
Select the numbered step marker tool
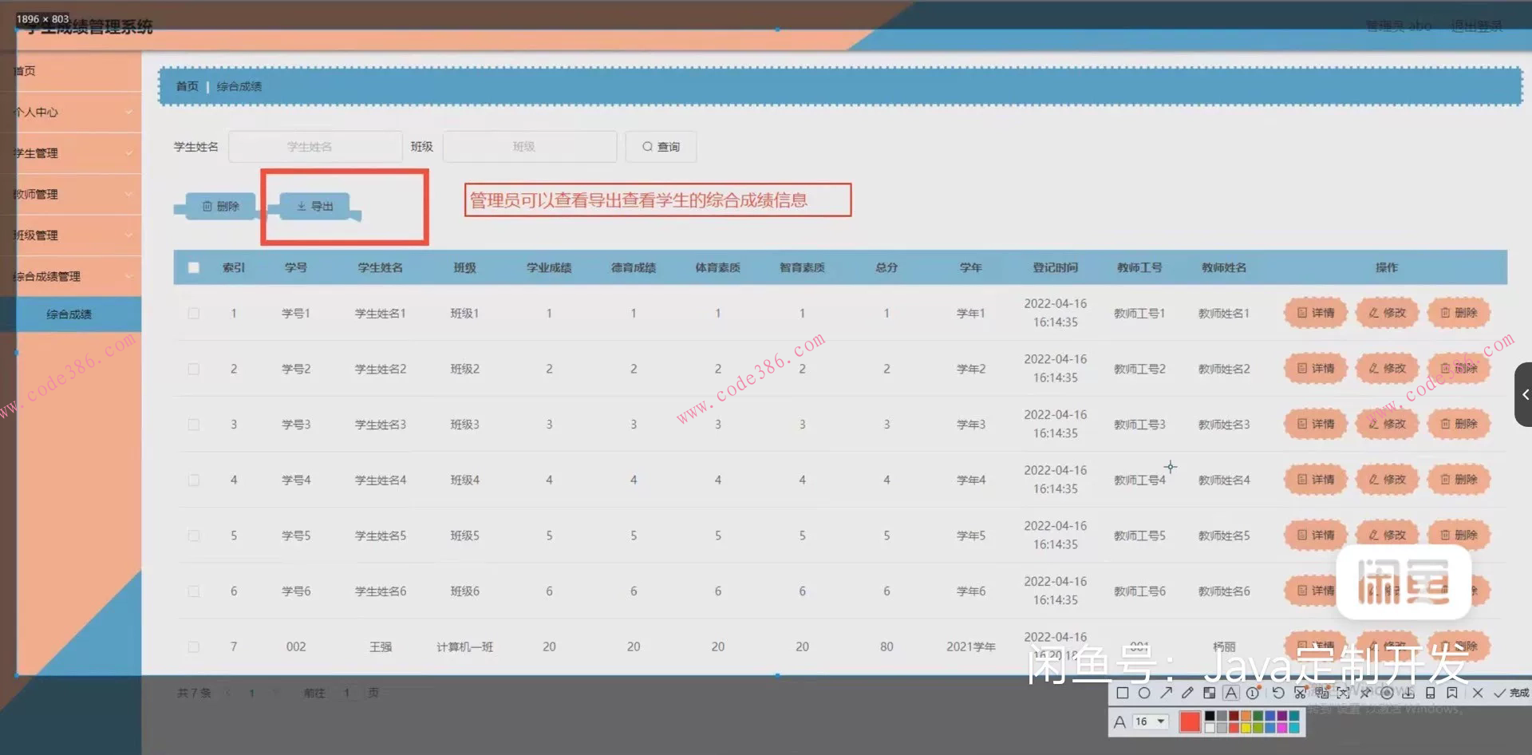coord(1253,693)
